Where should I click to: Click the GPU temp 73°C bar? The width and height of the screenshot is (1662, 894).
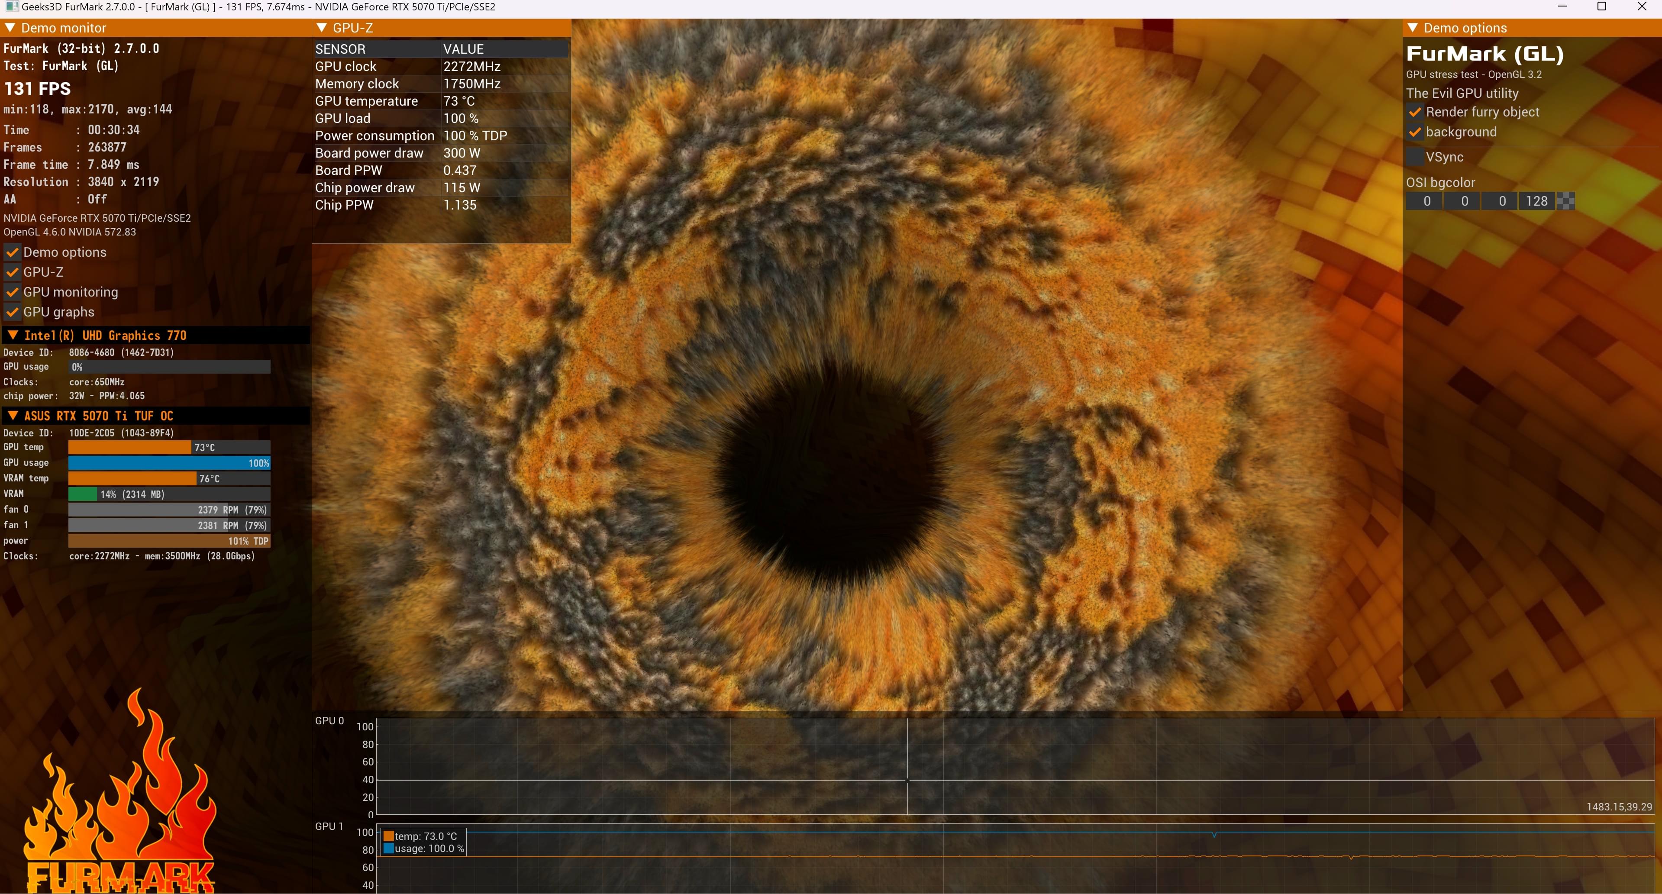[x=169, y=447]
